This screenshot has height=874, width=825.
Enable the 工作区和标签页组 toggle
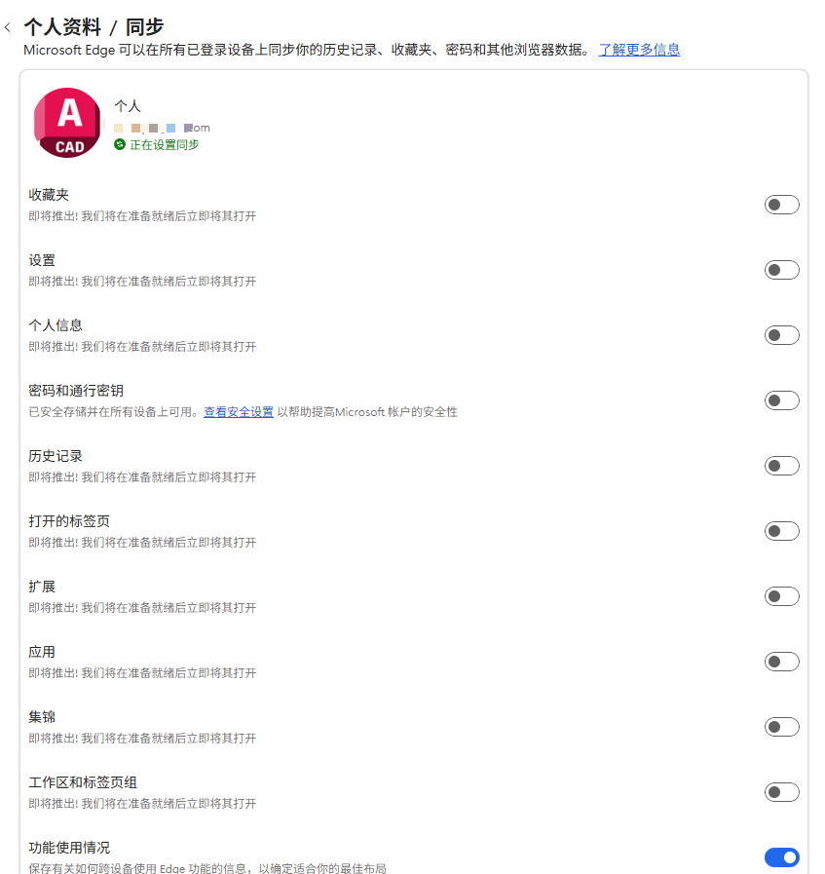pos(781,792)
